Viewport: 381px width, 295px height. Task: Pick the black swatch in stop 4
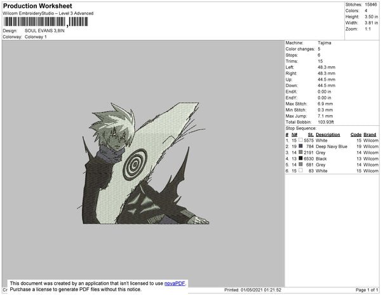[x=300, y=158]
